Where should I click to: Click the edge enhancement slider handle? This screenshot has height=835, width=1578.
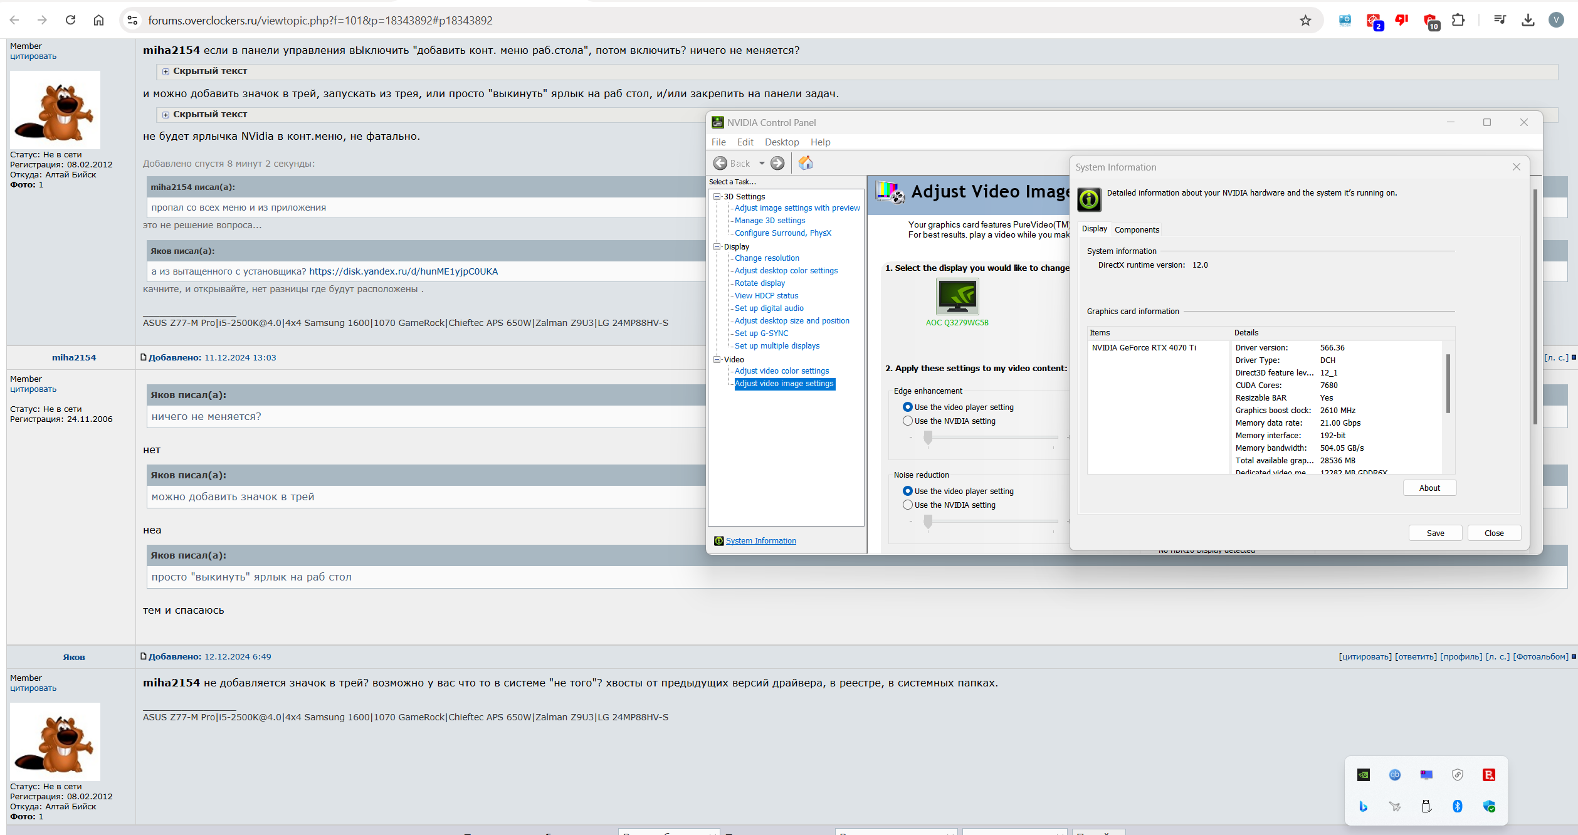coord(928,438)
